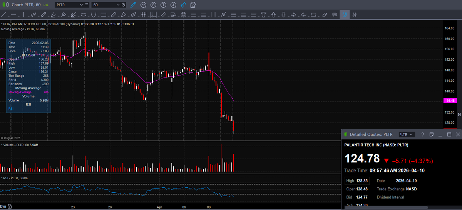Click the 124.78 last price in Detailed Quotes
Image resolution: width=462 pixels, height=210 pixels.
pos(362,159)
